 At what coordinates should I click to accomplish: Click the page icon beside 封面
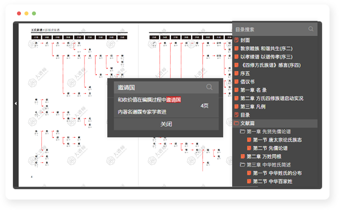click(237, 40)
